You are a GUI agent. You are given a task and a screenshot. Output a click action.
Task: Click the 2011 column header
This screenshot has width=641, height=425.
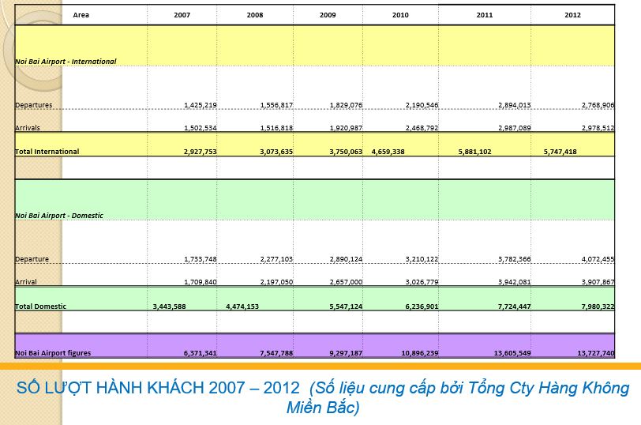485,15
